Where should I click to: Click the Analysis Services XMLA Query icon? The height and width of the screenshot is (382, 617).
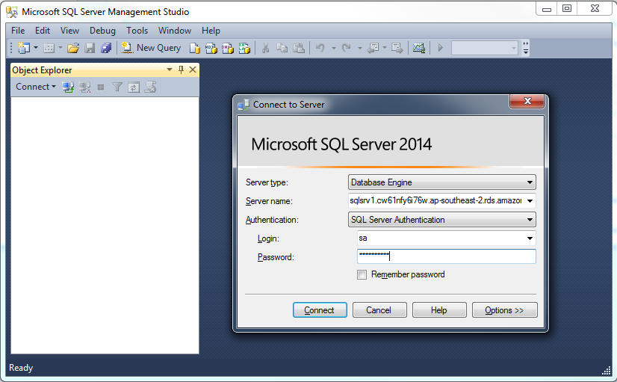pos(244,48)
